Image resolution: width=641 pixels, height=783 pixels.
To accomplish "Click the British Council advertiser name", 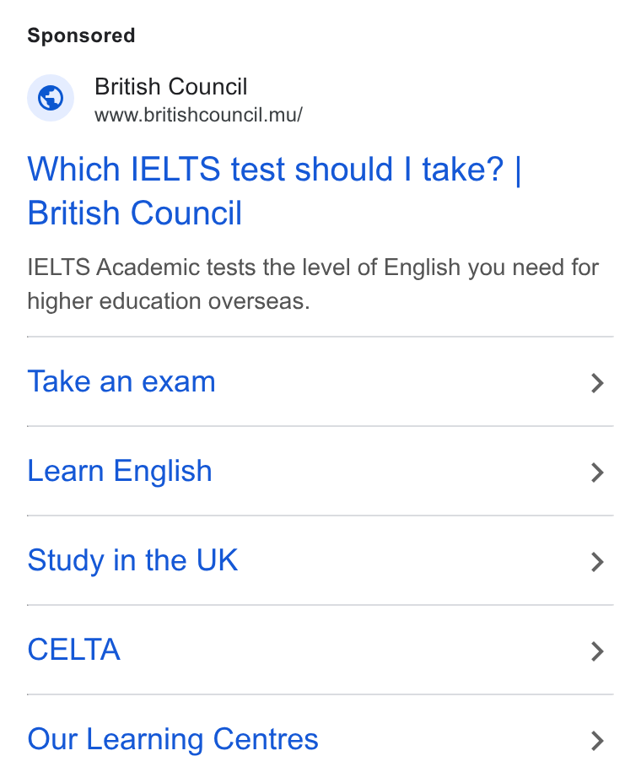I will coord(171,86).
